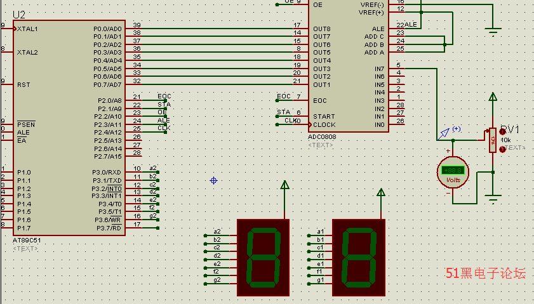Click the d2 label on left display
Screen dimensions: 534x304
[x=217, y=255]
